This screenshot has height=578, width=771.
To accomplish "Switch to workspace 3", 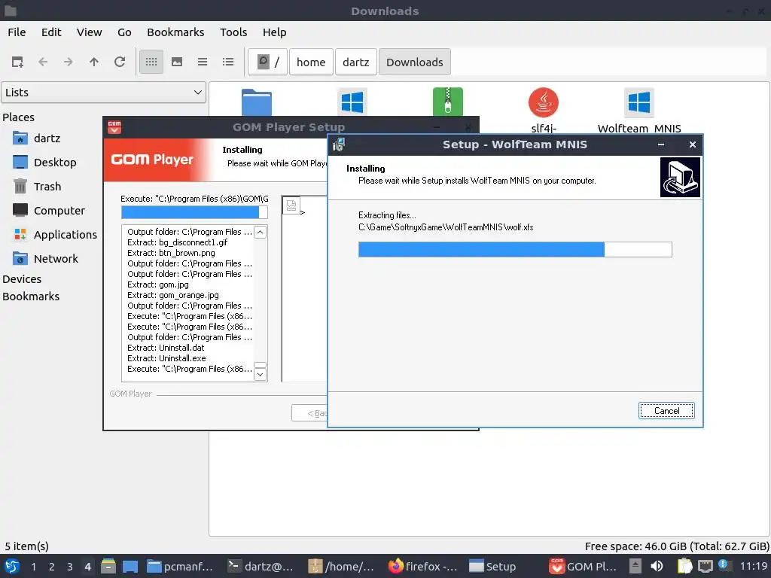I will 70,567.
